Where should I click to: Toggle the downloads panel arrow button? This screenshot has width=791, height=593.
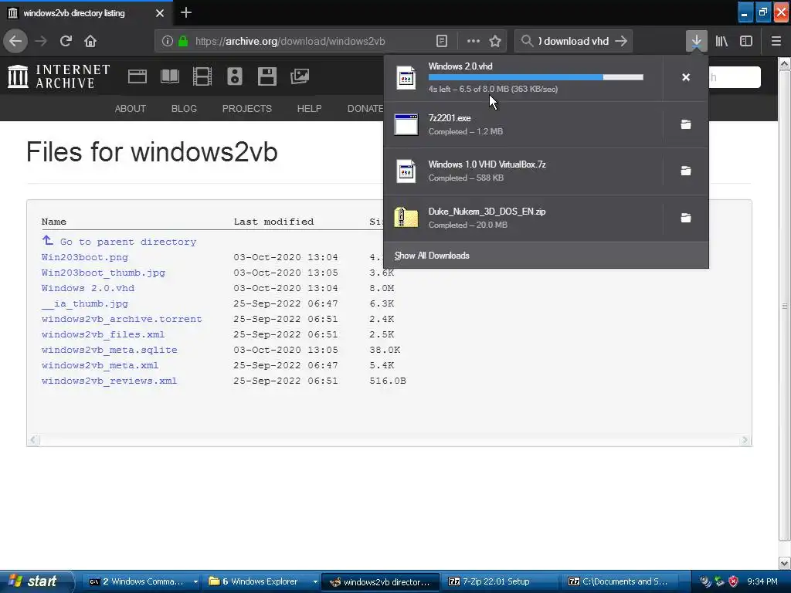pyautogui.click(x=696, y=41)
